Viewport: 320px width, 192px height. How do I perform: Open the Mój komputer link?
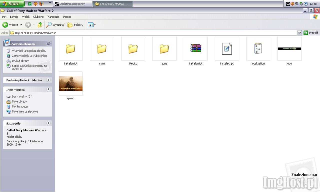pos(20,106)
